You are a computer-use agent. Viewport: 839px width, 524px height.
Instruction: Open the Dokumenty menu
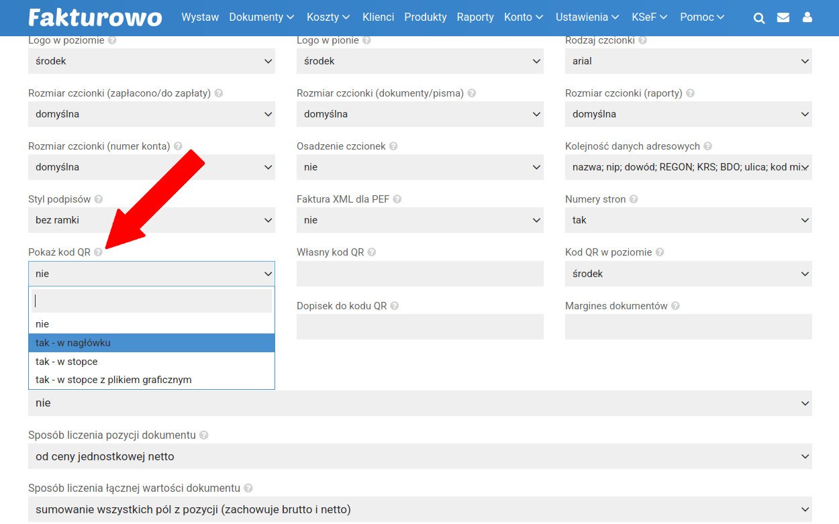click(261, 17)
